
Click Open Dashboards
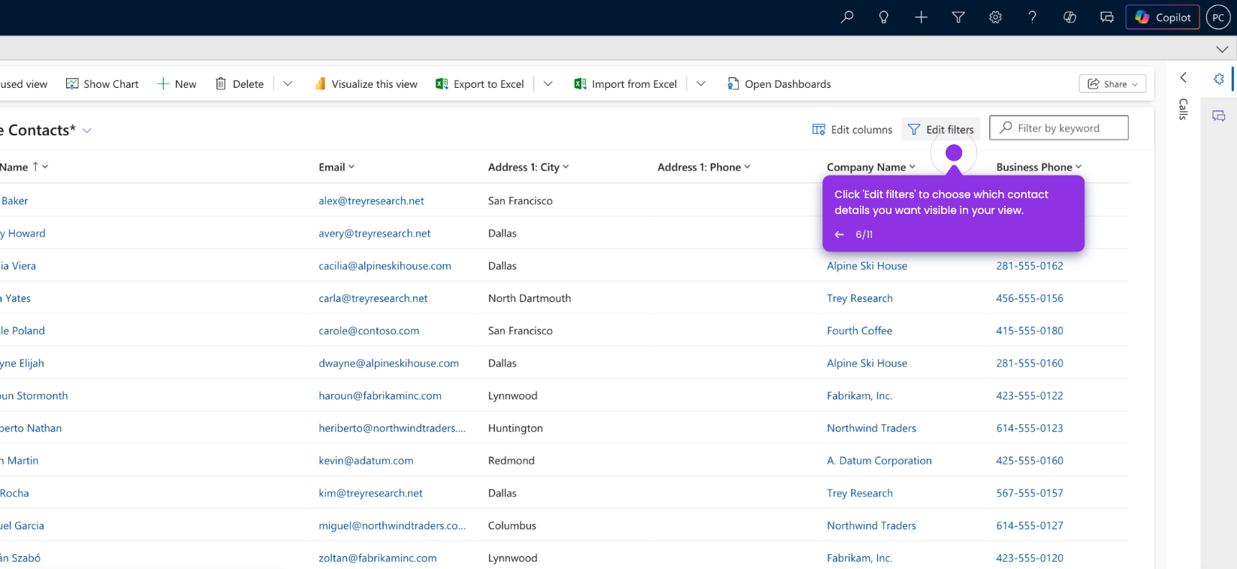[x=779, y=84]
